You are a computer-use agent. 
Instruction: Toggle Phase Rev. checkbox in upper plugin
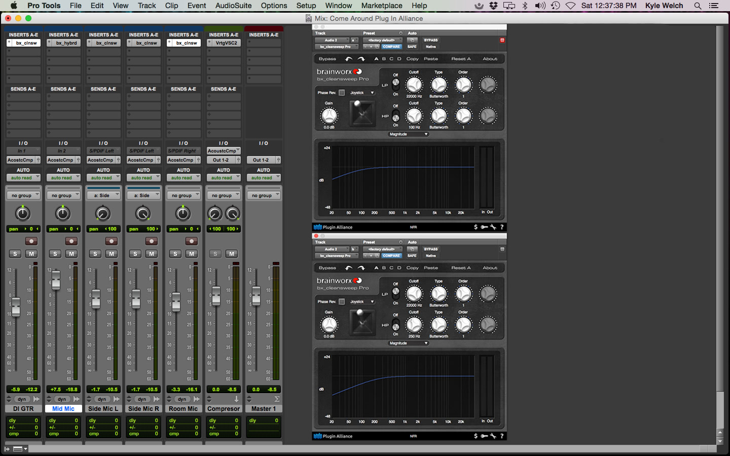[342, 93]
